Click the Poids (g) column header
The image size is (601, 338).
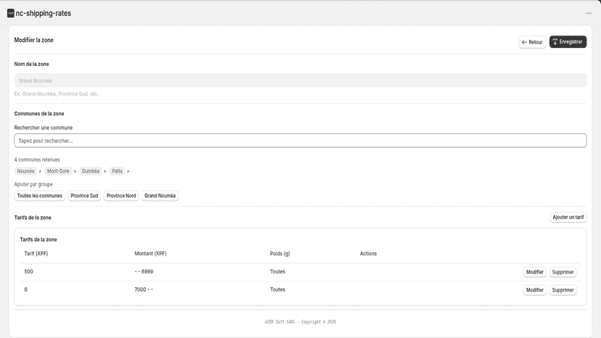[x=279, y=254]
